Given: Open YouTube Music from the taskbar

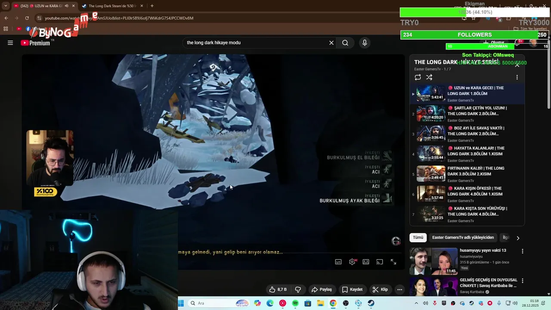Looking at the screenshot, I should tap(282, 303).
